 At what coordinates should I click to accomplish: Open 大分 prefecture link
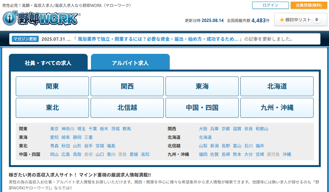249,155
